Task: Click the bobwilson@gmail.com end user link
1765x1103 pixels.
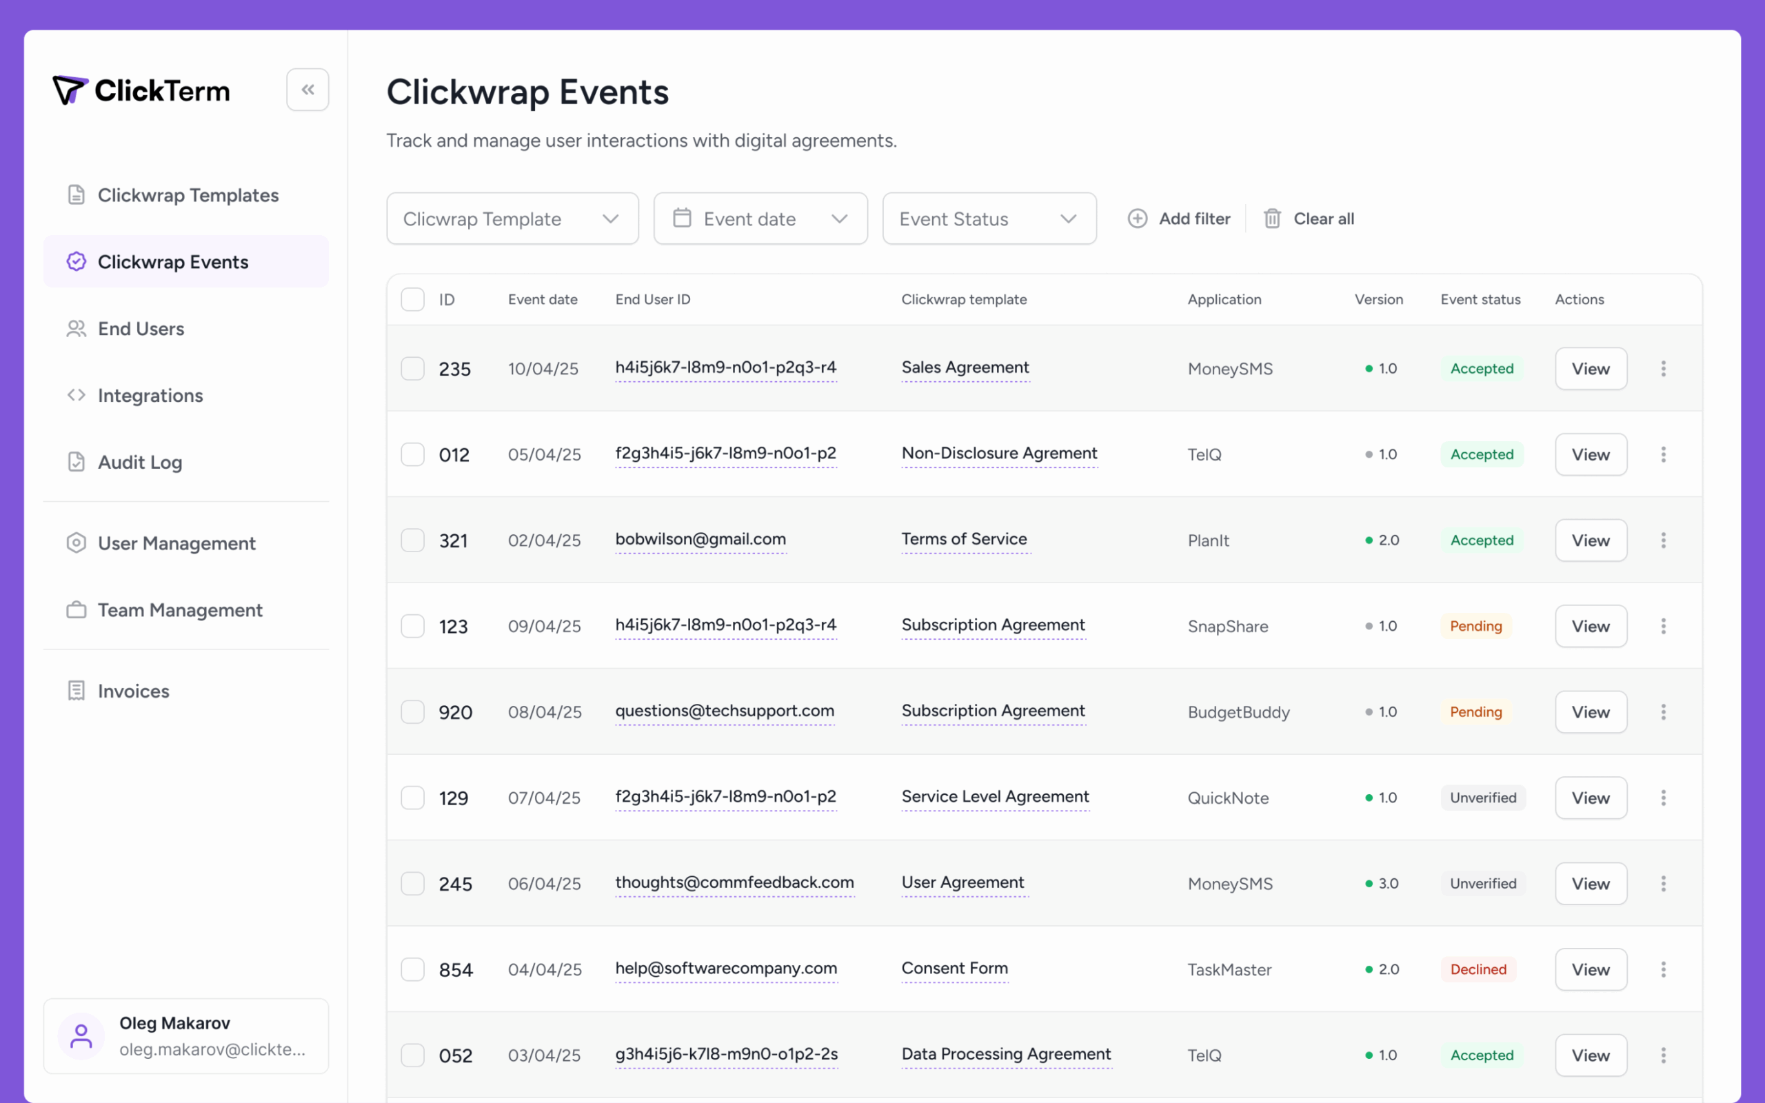Action: 700,539
